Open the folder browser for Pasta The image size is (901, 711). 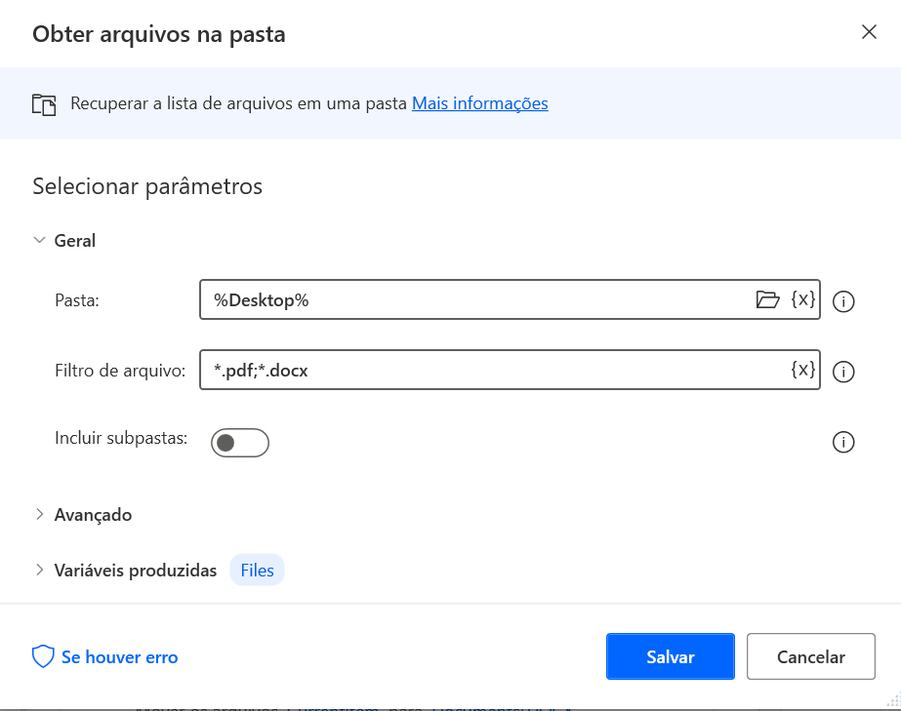[x=769, y=299]
